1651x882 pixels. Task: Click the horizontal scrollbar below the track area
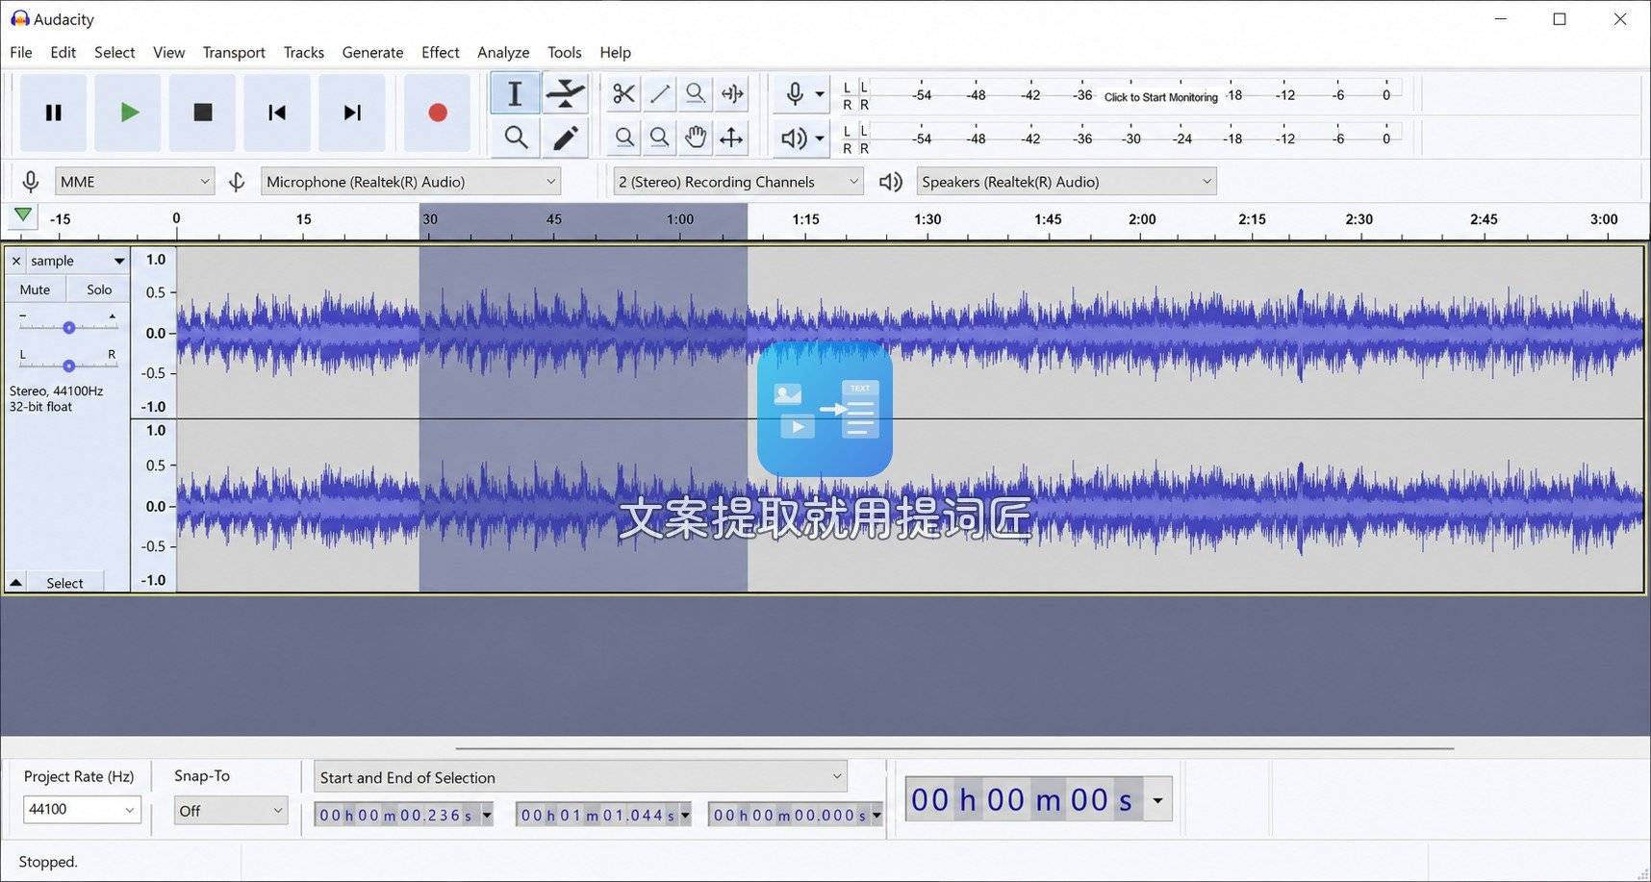click(x=954, y=747)
